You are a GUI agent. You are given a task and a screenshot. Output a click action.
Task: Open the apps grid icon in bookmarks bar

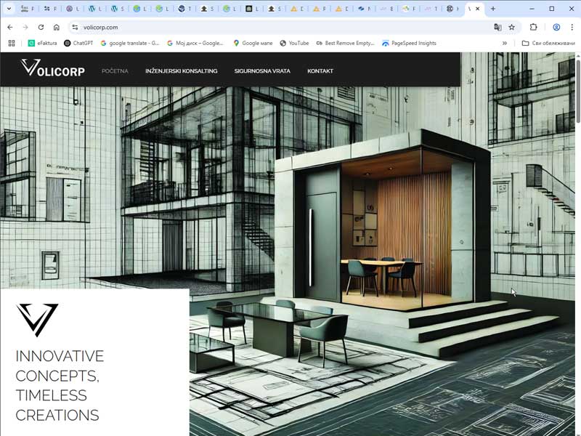click(12, 43)
